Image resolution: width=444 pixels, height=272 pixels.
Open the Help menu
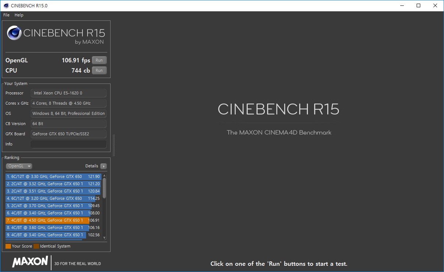point(19,15)
